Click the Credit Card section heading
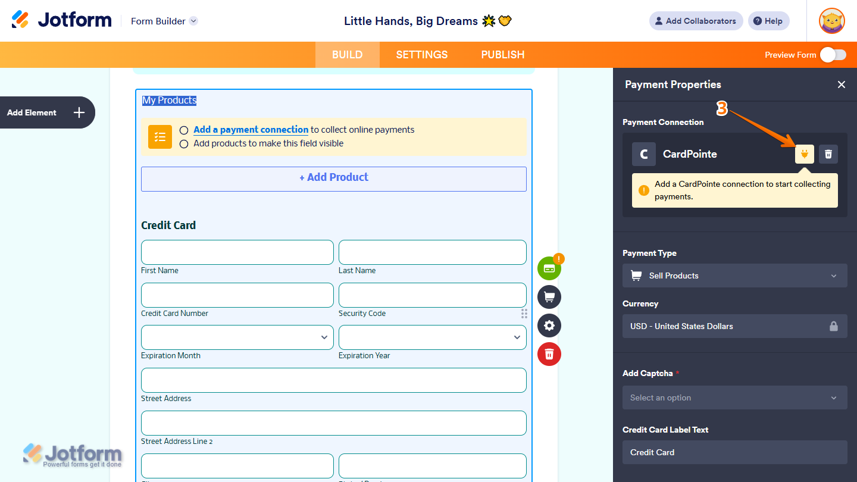The width and height of the screenshot is (857, 482). 168,226
